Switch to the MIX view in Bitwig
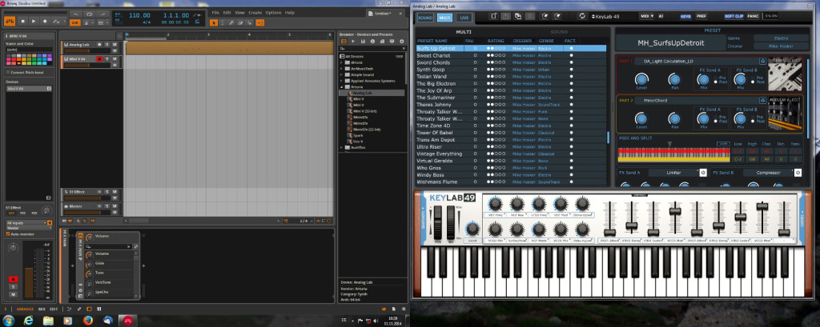 (x=42, y=309)
